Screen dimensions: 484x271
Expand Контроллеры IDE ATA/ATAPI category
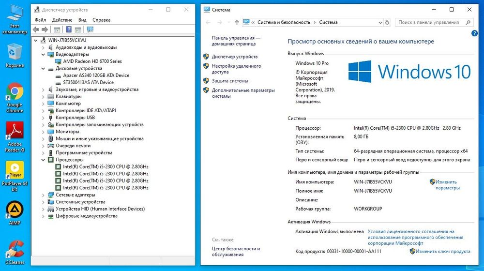43,110
